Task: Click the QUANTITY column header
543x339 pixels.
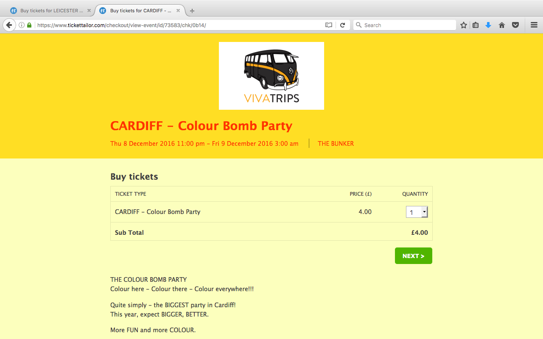Action: [x=415, y=194]
